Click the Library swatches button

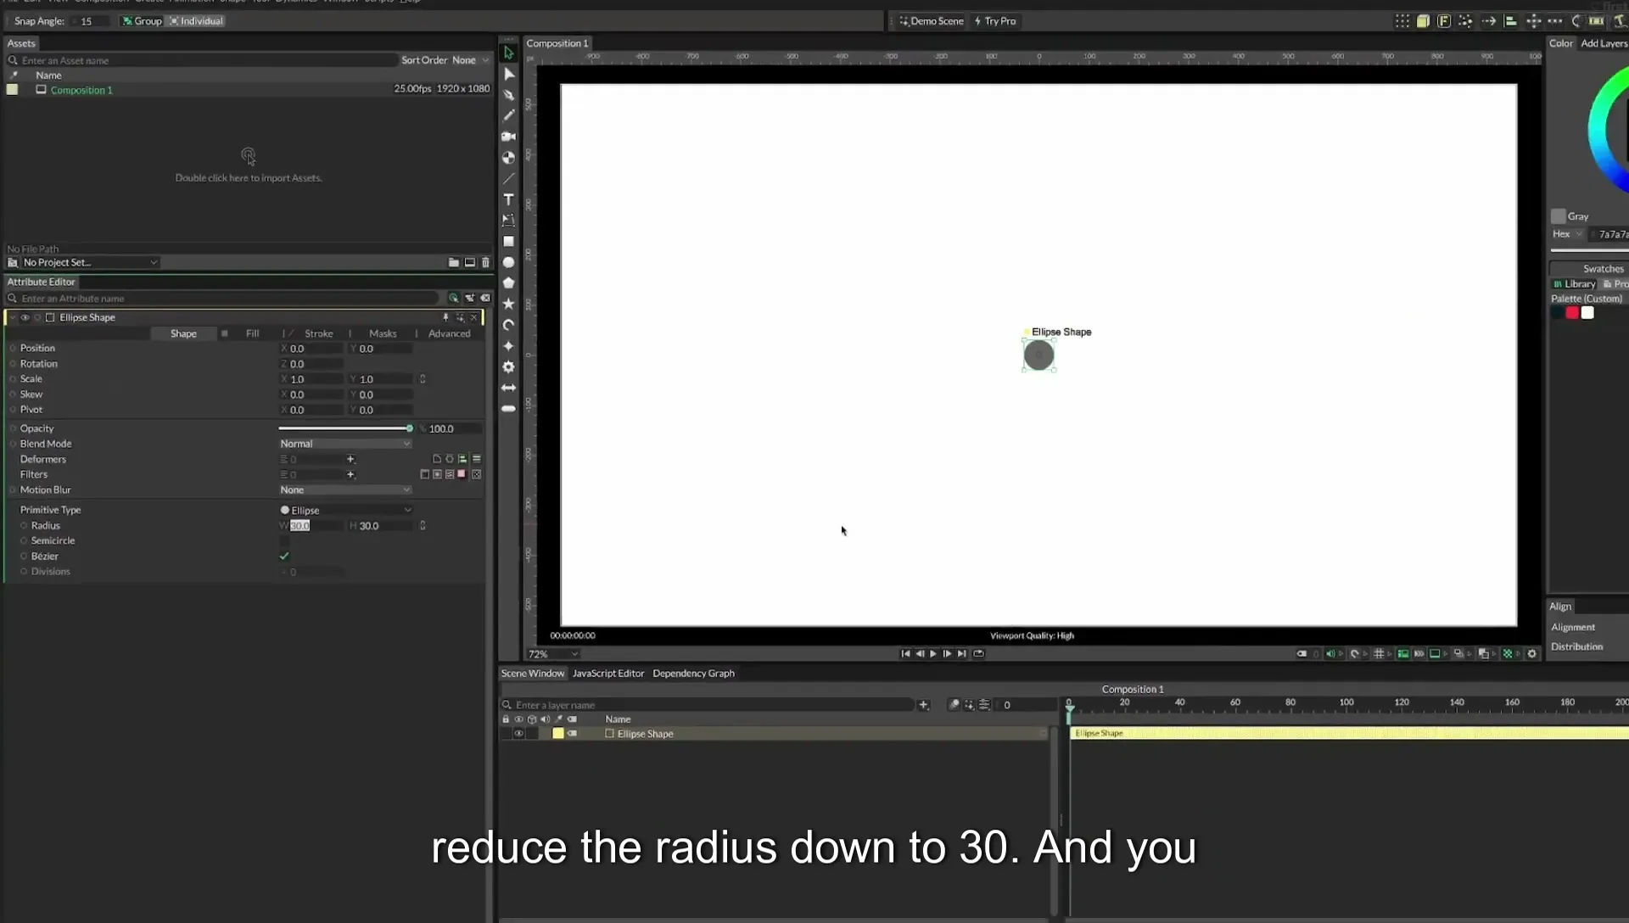1574,284
